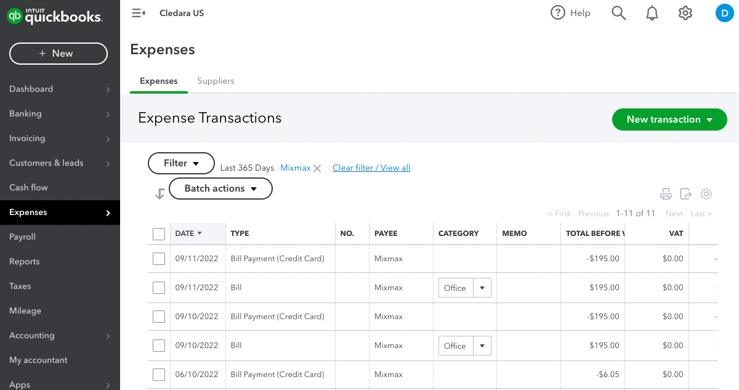Screen dimensions: 739x390
Task: Expand the Invoicing sidebar submenu
Action: click(x=108, y=139)
